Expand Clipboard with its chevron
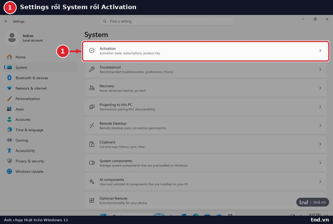The height and width of the screenshot is (224, 333). click(320, 144)
